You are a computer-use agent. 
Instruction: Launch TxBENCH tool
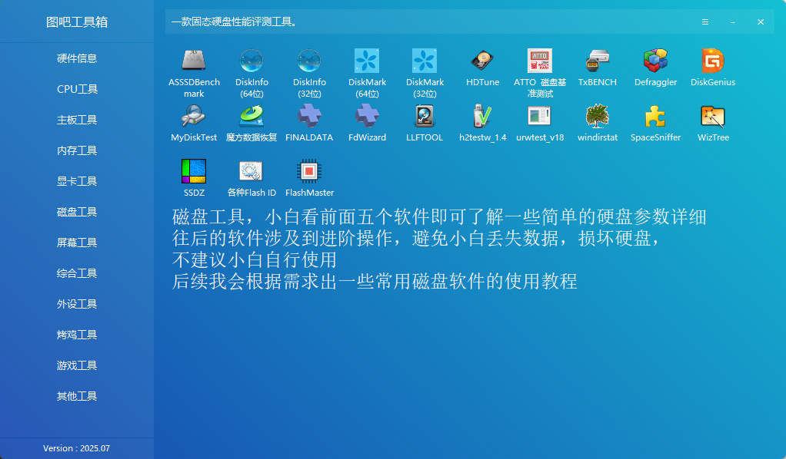[x=598, y=68]
